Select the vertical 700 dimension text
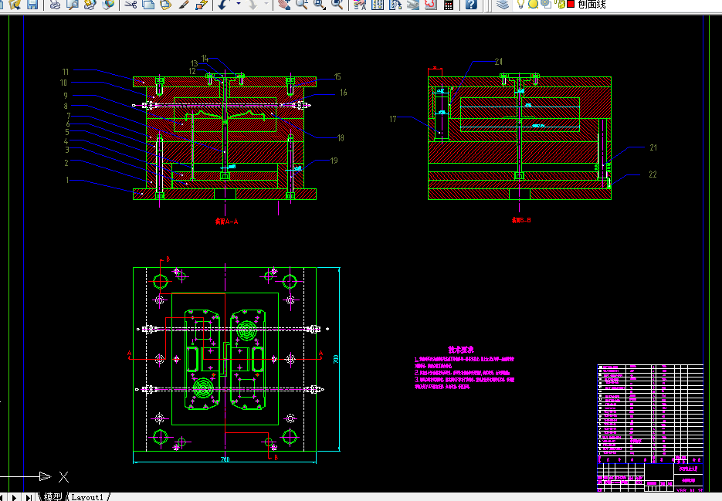722x501 pixels. (x=336, y=359)
